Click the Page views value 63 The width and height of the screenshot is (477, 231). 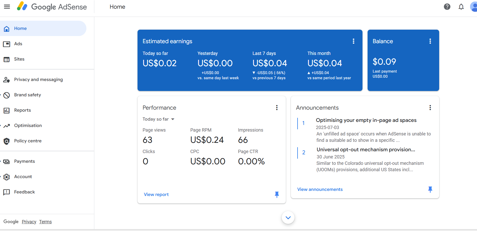pos(147,140)
